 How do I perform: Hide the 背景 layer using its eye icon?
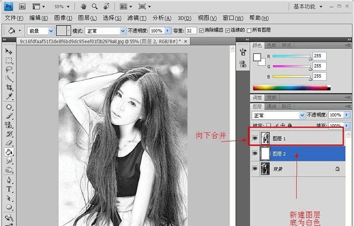point(255,168)
